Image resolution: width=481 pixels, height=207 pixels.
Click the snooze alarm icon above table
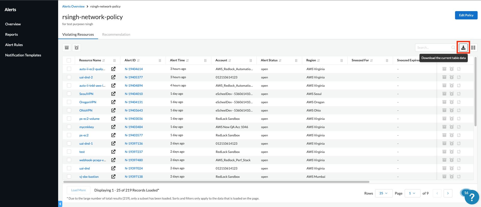tap(77, 48)
